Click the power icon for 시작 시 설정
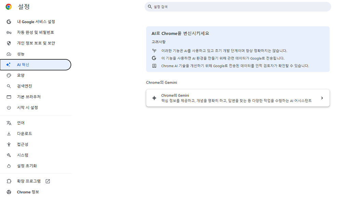342x199 pixels. pos(9,108)
